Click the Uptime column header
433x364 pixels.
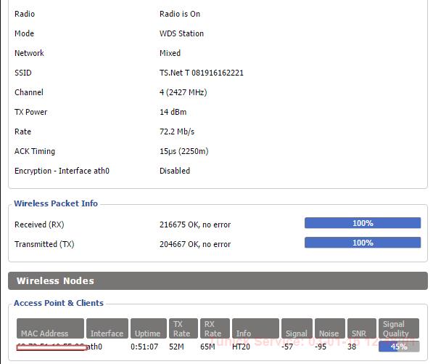coord(149,328)
